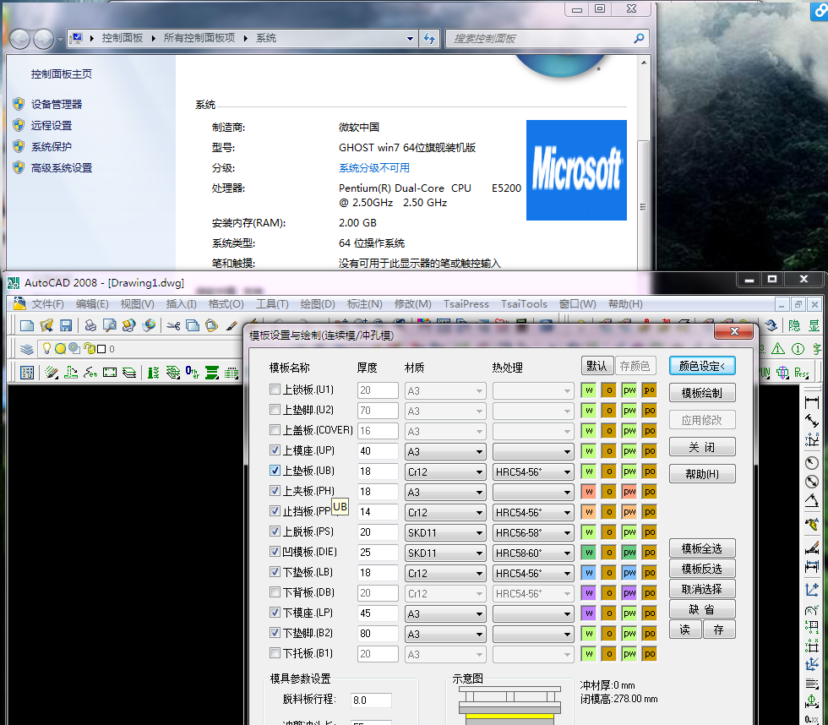Click the Match Properties brush icon
The height and width of the screenshot is (725, 828).
click(232, 326)
